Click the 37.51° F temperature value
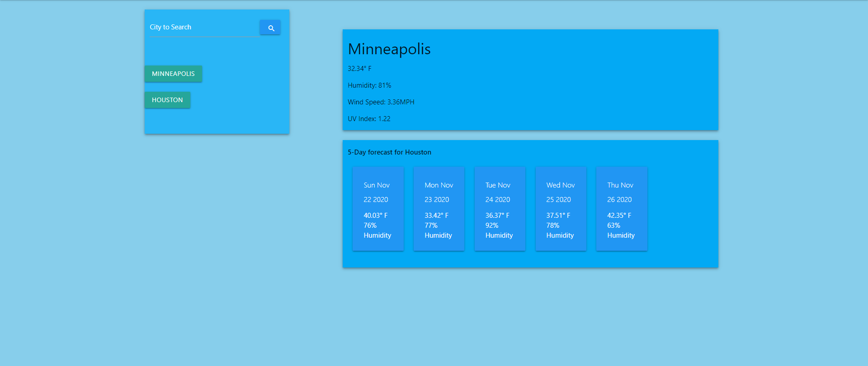868x366 pixels. (558, 216)
